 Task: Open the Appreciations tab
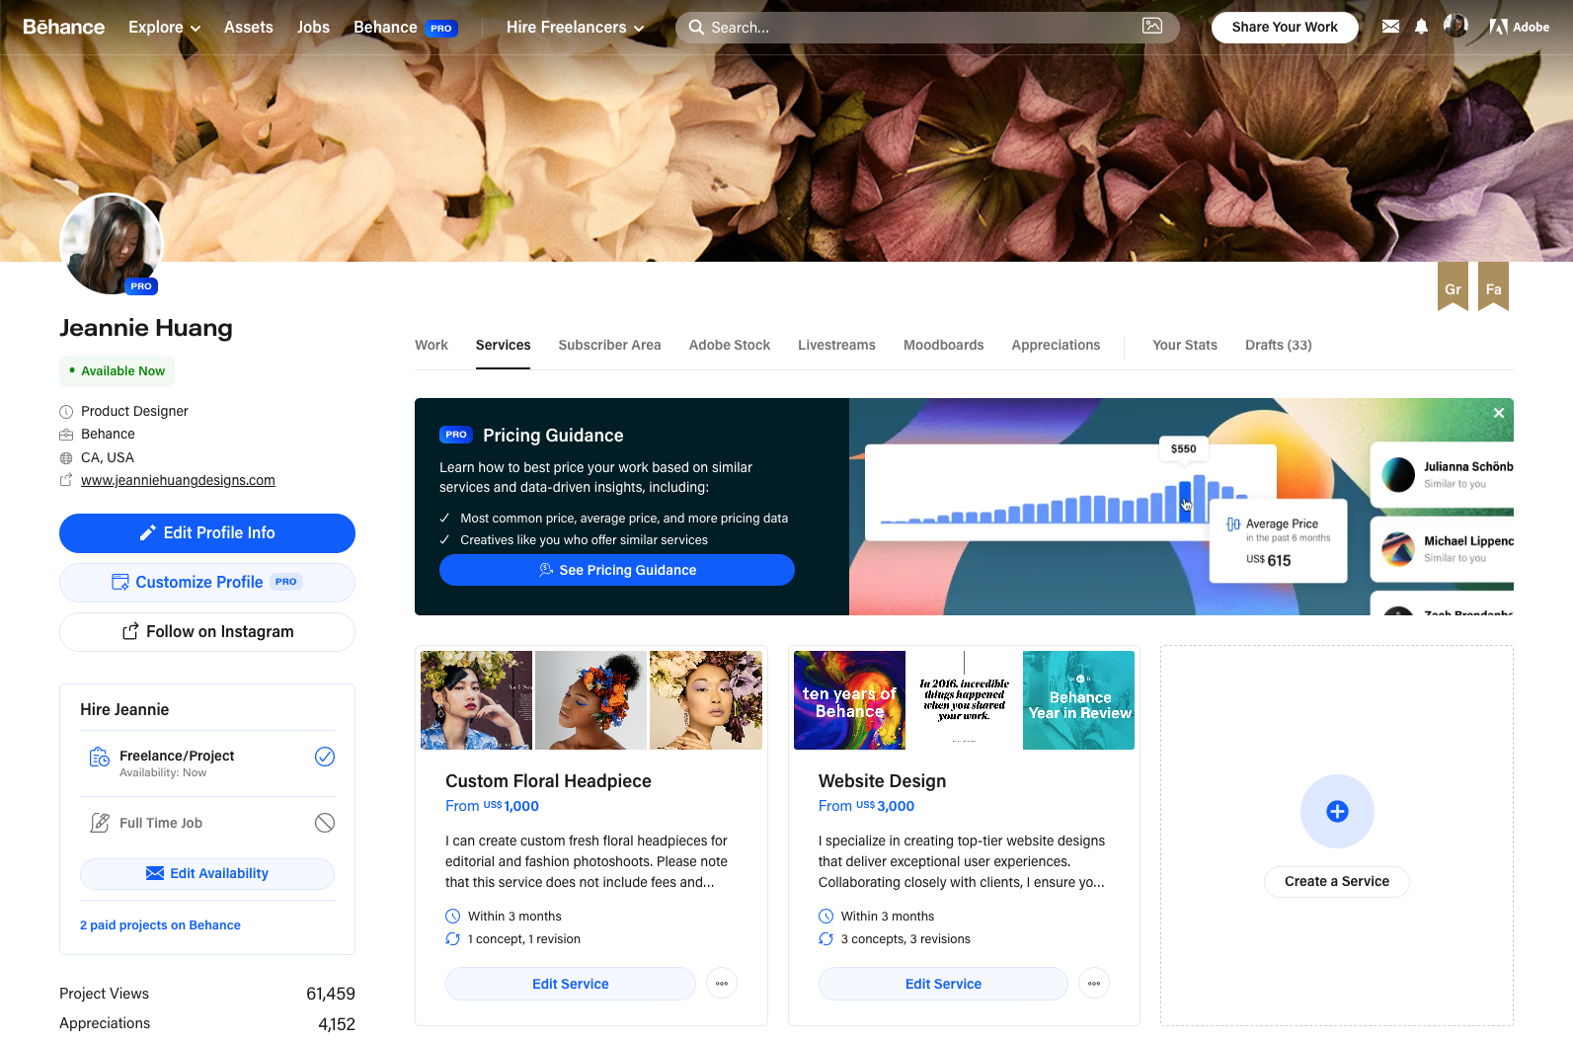pos(1056,345)
